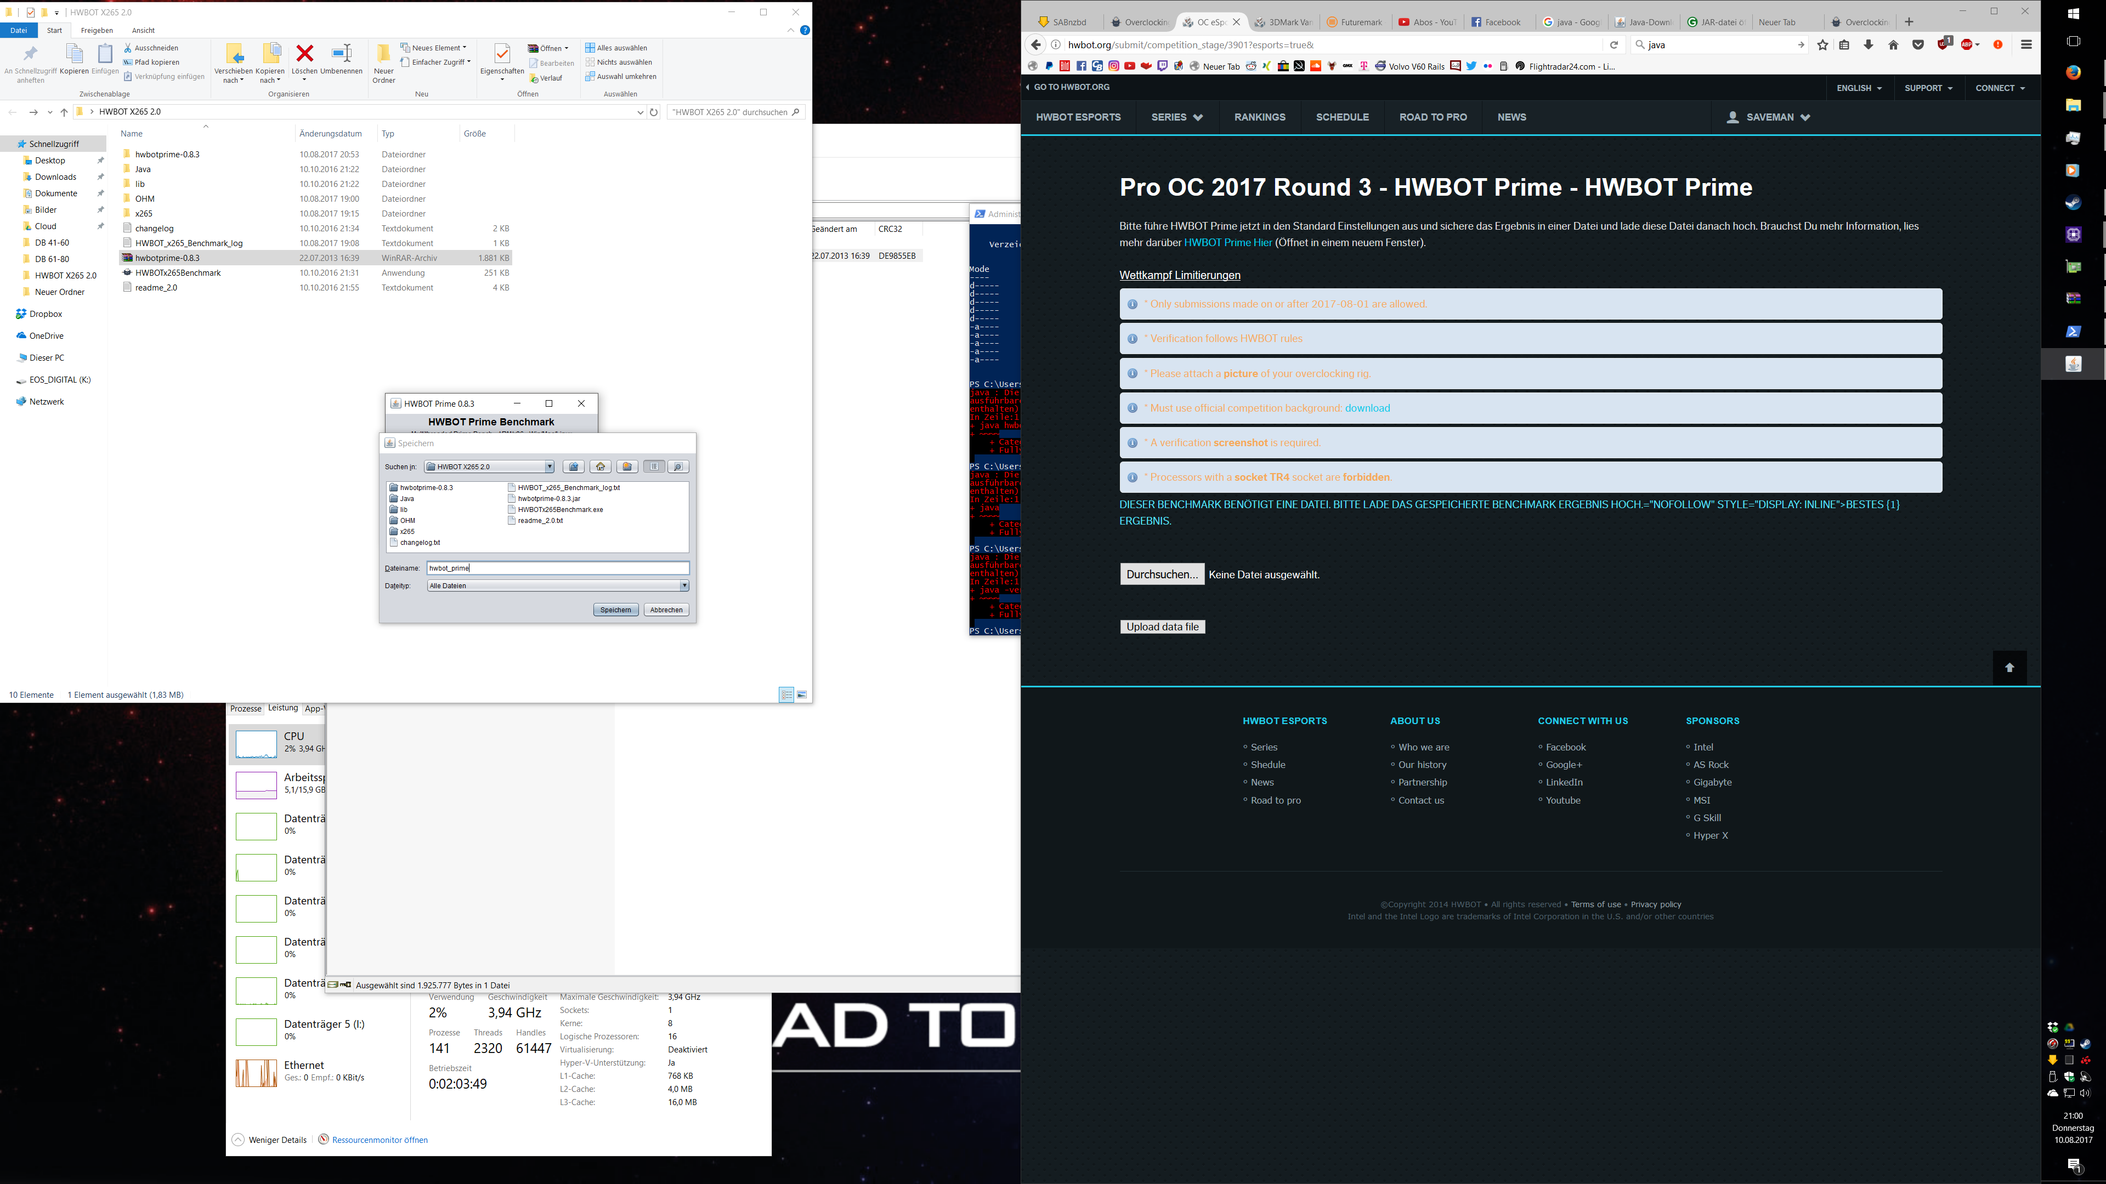Expand 'Einfacher Zugriff' dropdown
2106x1184 pixels.
point(436,62)
